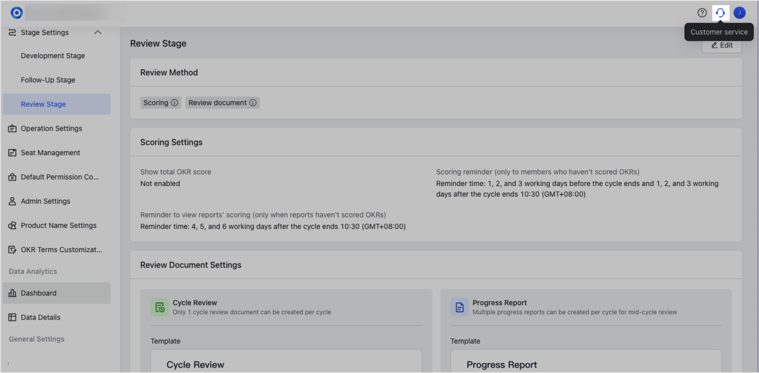Click the Review document info icon
Viewport: 759px width, 373px height.
coord(253,103)
